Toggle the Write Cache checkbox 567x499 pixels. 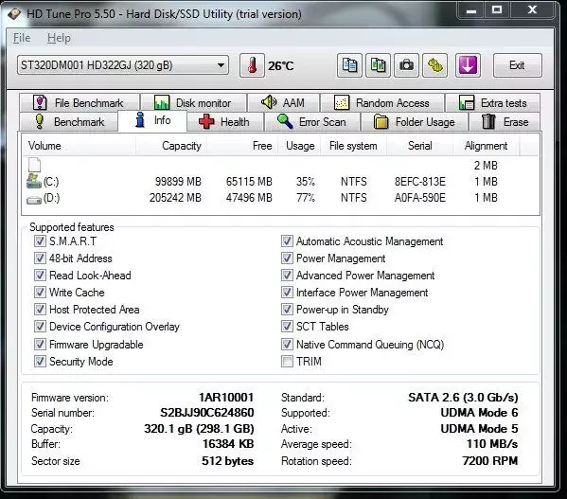point(40,293)
